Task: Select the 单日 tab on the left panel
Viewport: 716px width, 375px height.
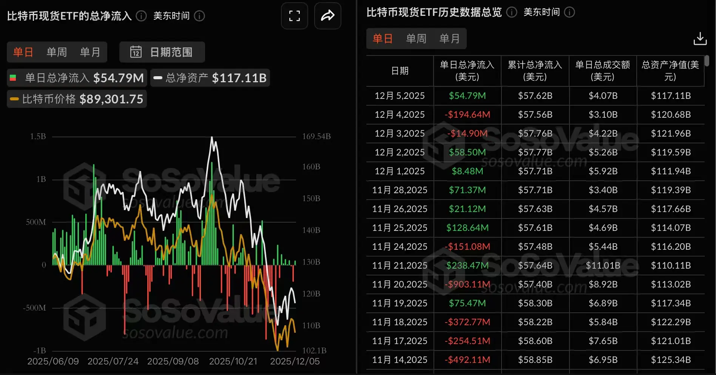Action: [23, 52]
